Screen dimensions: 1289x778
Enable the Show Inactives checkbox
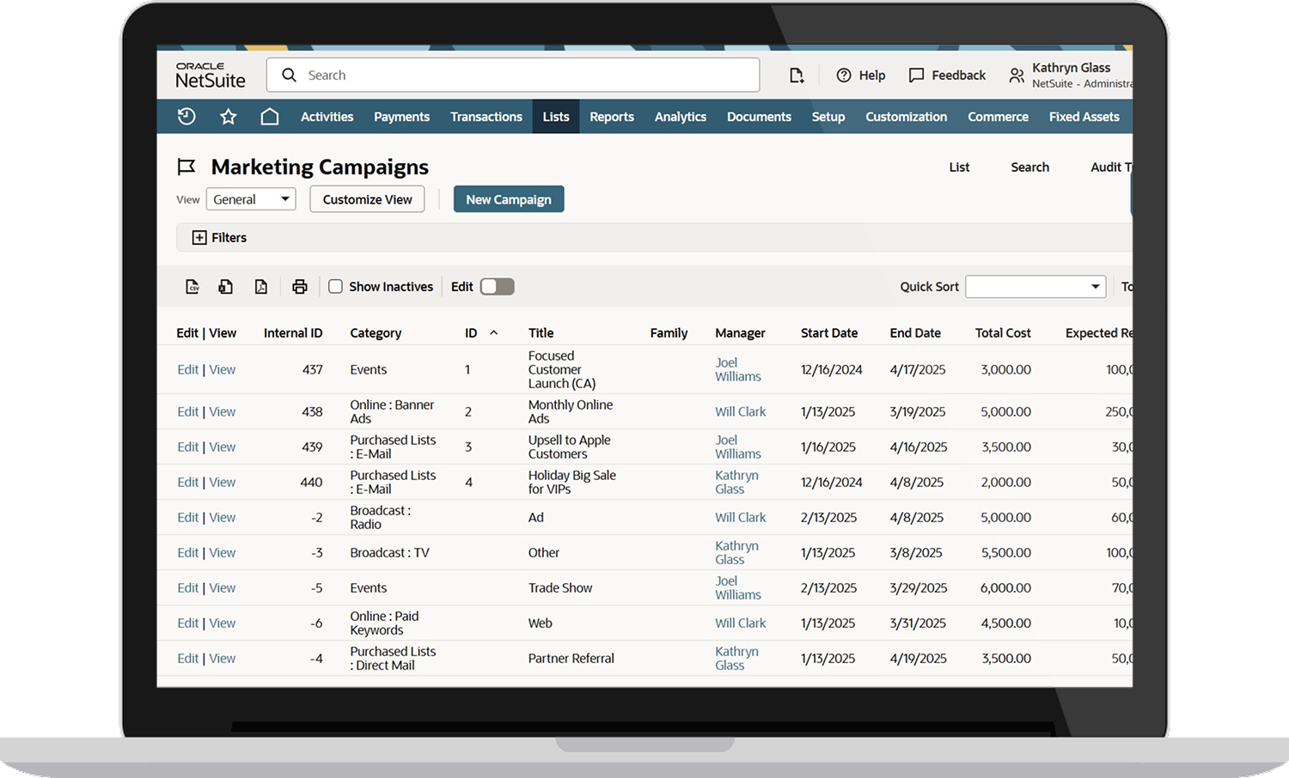click(x=336, y=287)
